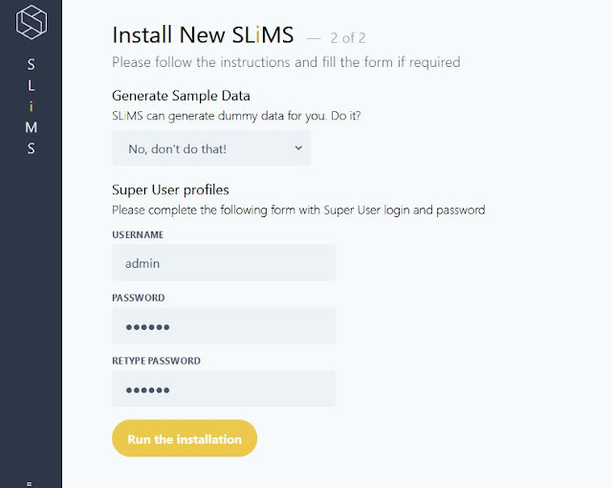The image size is (612, 488).
Task: Click the letter L in sidebar
Action: pyautogui.click(x=32, y=85)
